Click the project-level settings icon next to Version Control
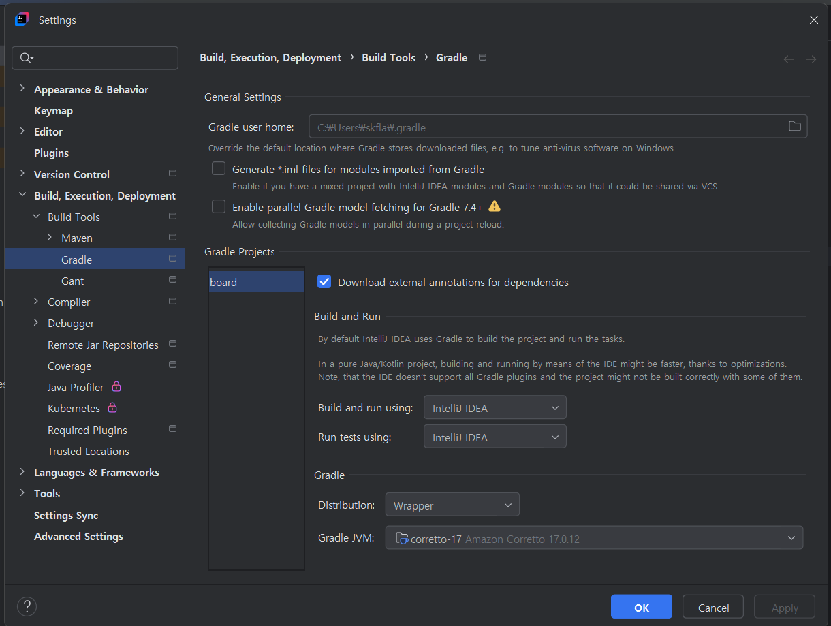The width and height of the screenshot is (831, 626). tap(172, 174)
